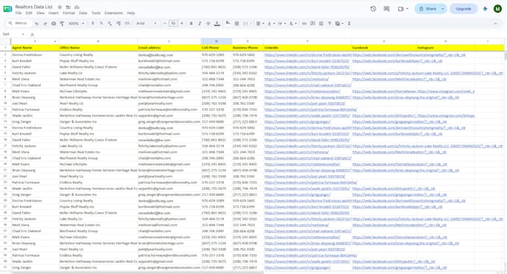Show all comments panel

tap(386, 9)
